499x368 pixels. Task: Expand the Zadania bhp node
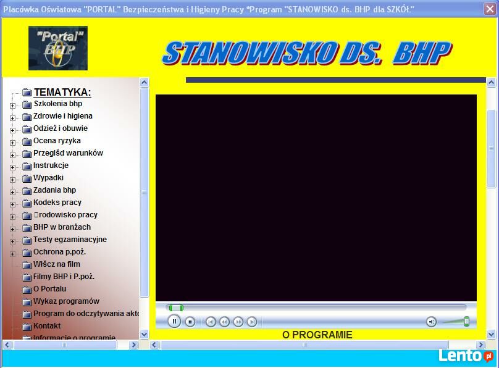pyautogui.click(x=12, y=192)
